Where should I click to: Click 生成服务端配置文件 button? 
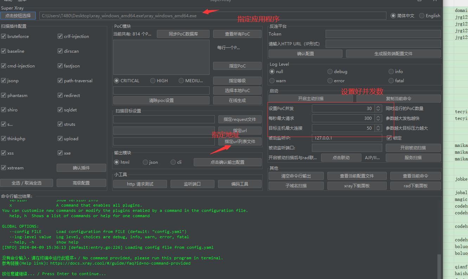(x=393, y=53)
